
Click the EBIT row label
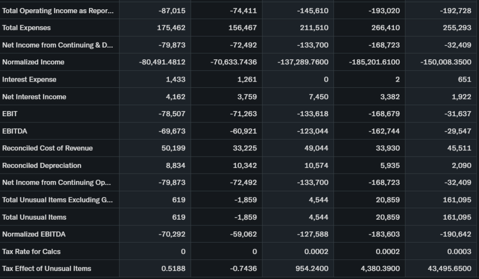10,114
